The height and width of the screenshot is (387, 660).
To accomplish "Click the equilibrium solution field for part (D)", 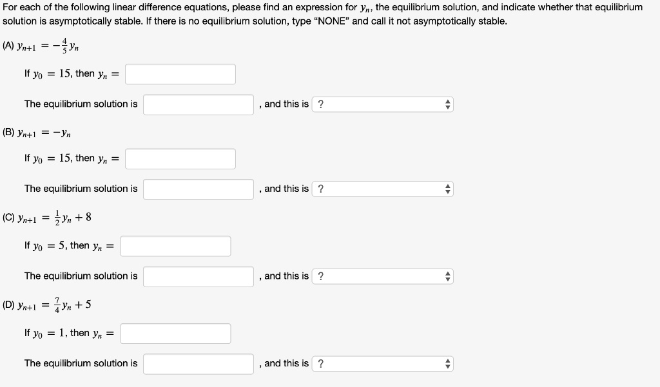I will pos(199,363).
